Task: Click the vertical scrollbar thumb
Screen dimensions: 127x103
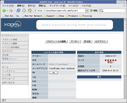Action: tap(125, 48)
